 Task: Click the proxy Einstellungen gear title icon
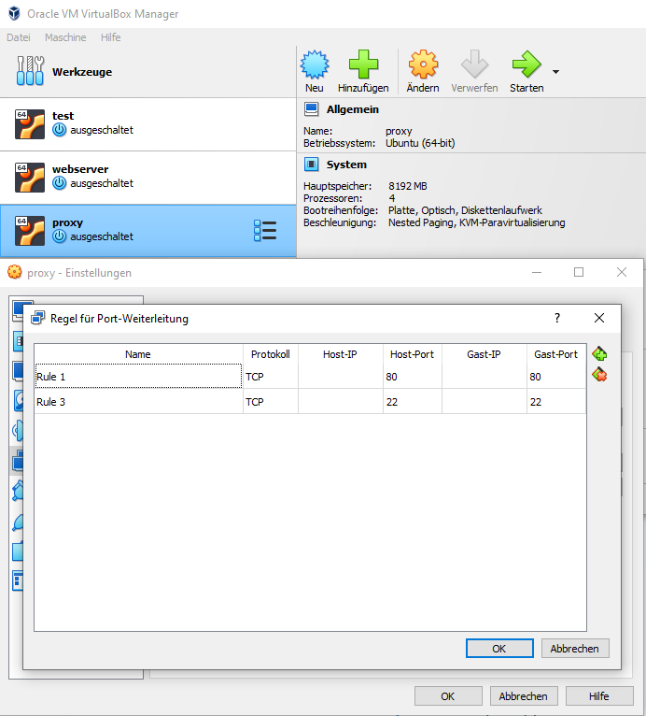pos(15,272)
